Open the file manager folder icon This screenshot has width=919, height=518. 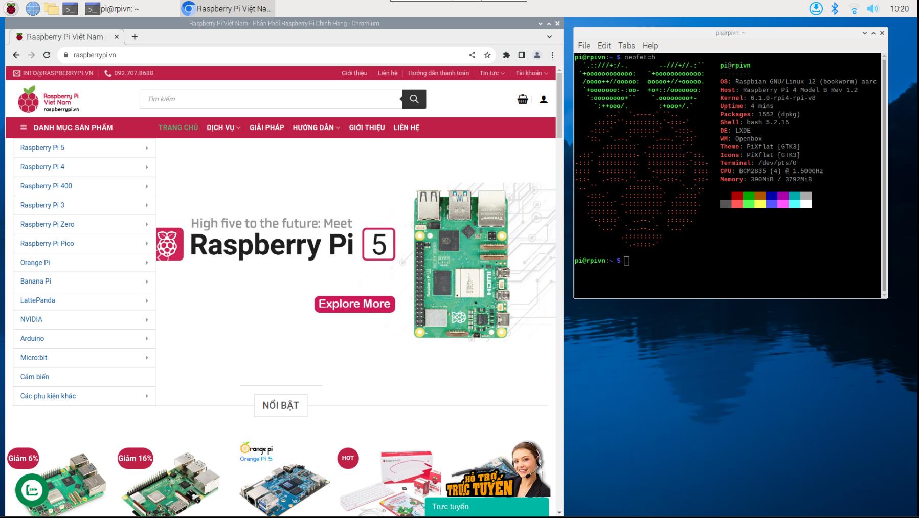(x=51, y=9)
